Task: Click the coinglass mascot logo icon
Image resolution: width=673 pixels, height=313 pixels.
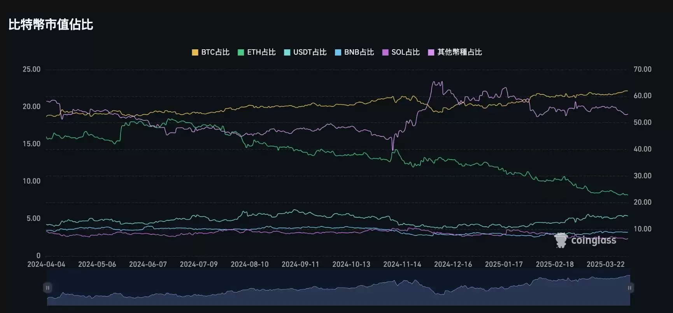Action: 561,240
